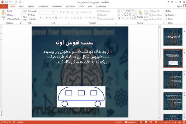
Task: Click the Redo/Repeat icon
Action: click(x=16, y=2)
